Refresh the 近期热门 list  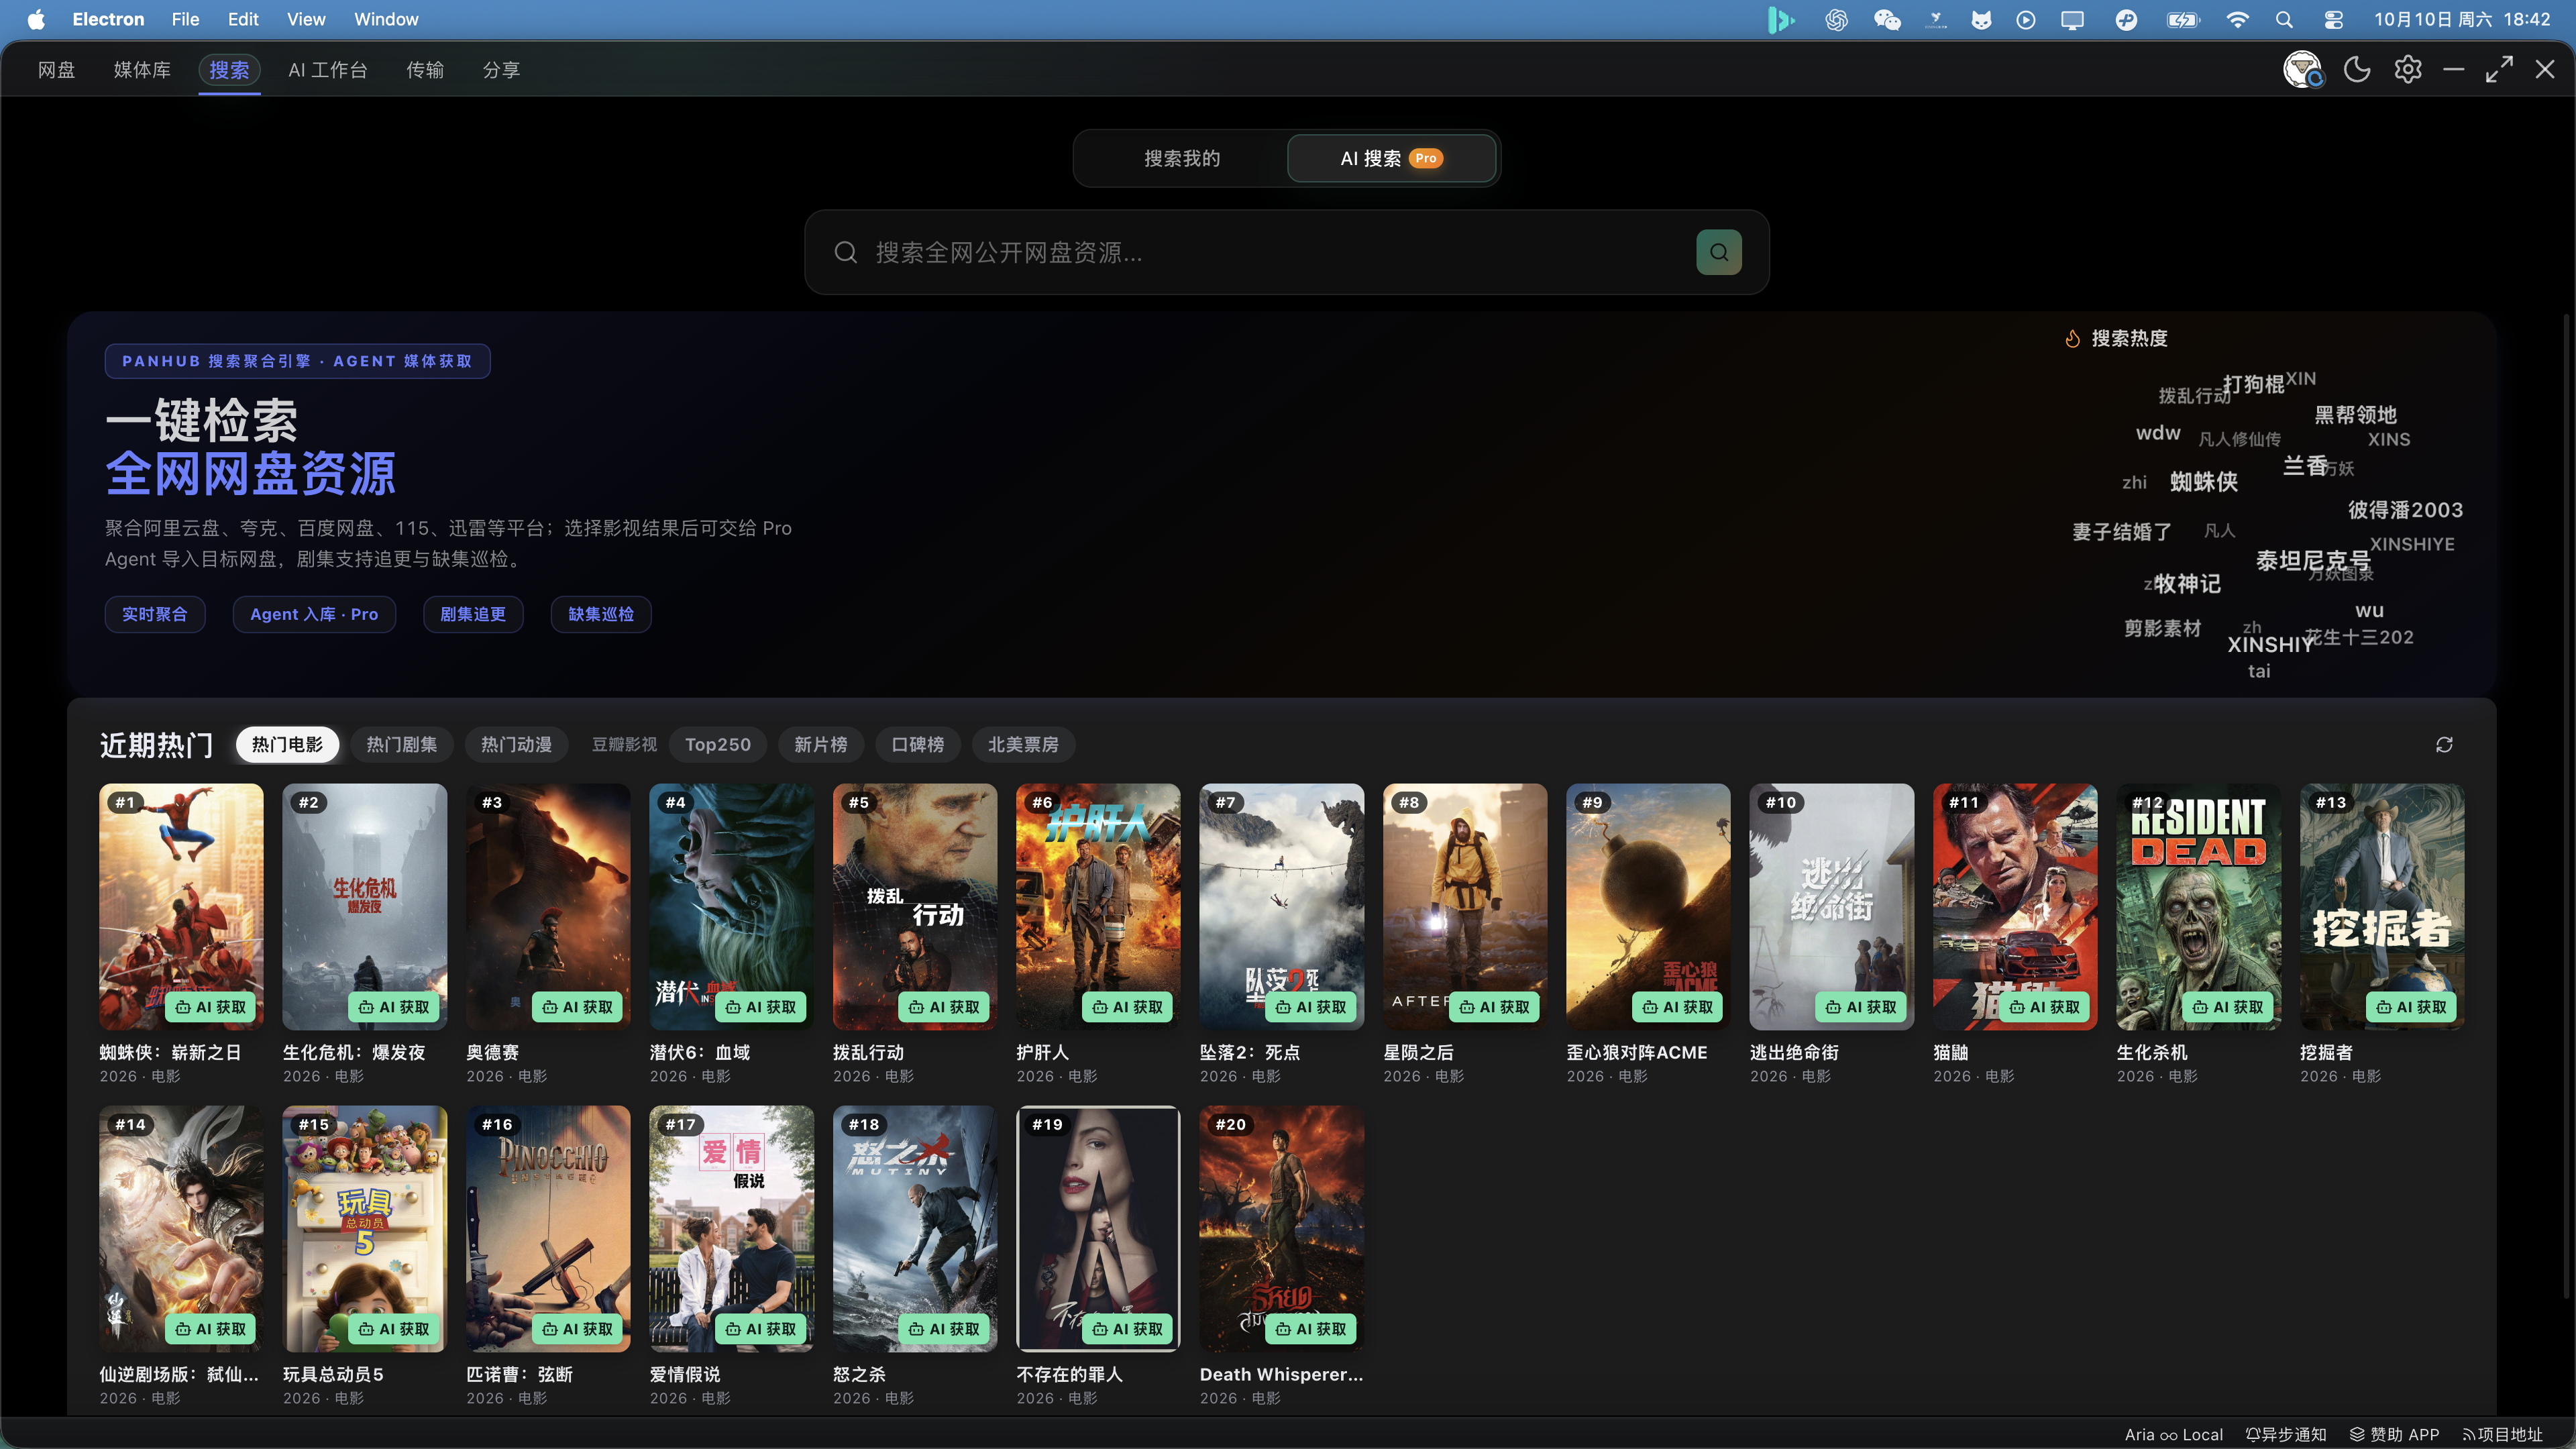point(2444,744)
